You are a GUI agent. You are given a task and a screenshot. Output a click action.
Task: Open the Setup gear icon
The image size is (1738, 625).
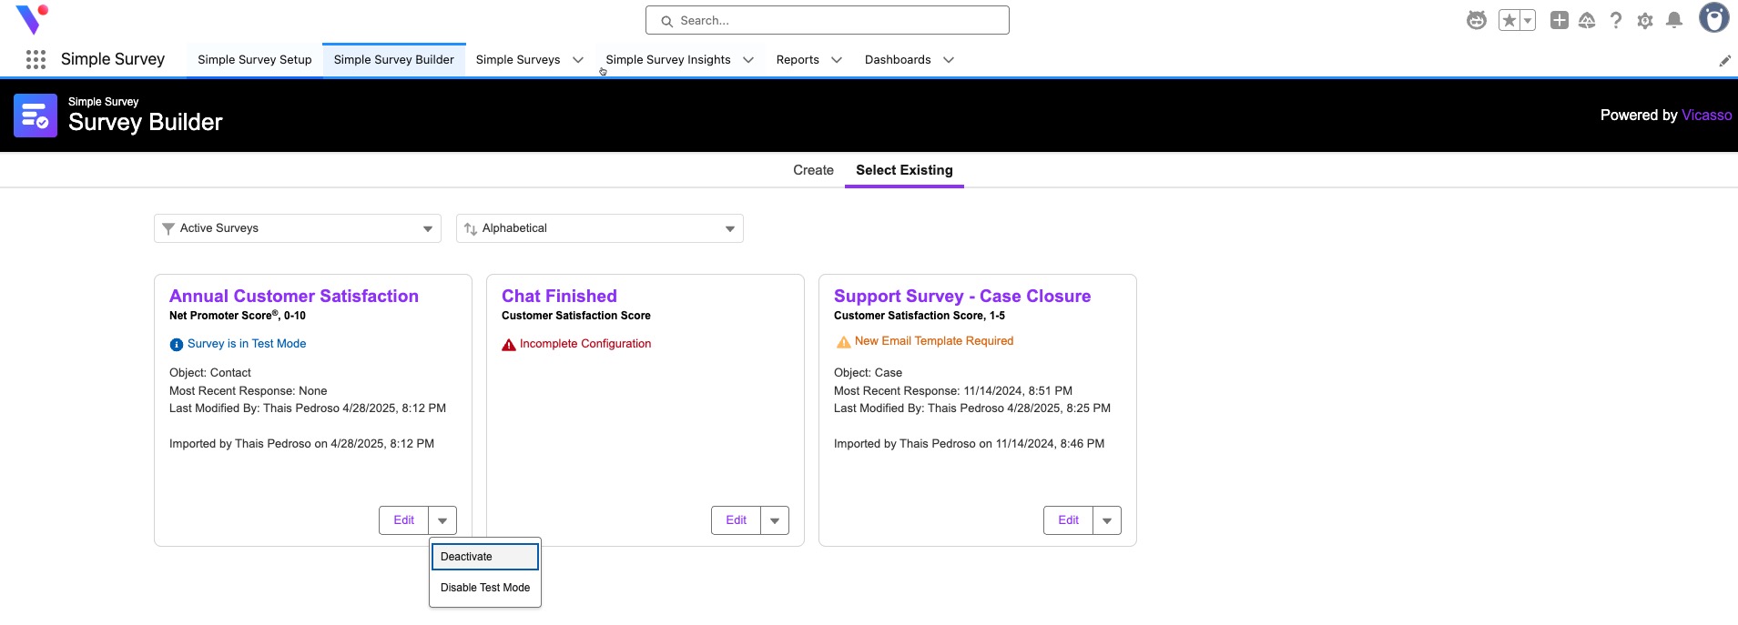[1645, 20]
